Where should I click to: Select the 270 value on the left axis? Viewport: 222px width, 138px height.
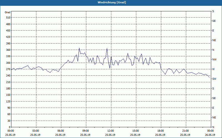8,69
